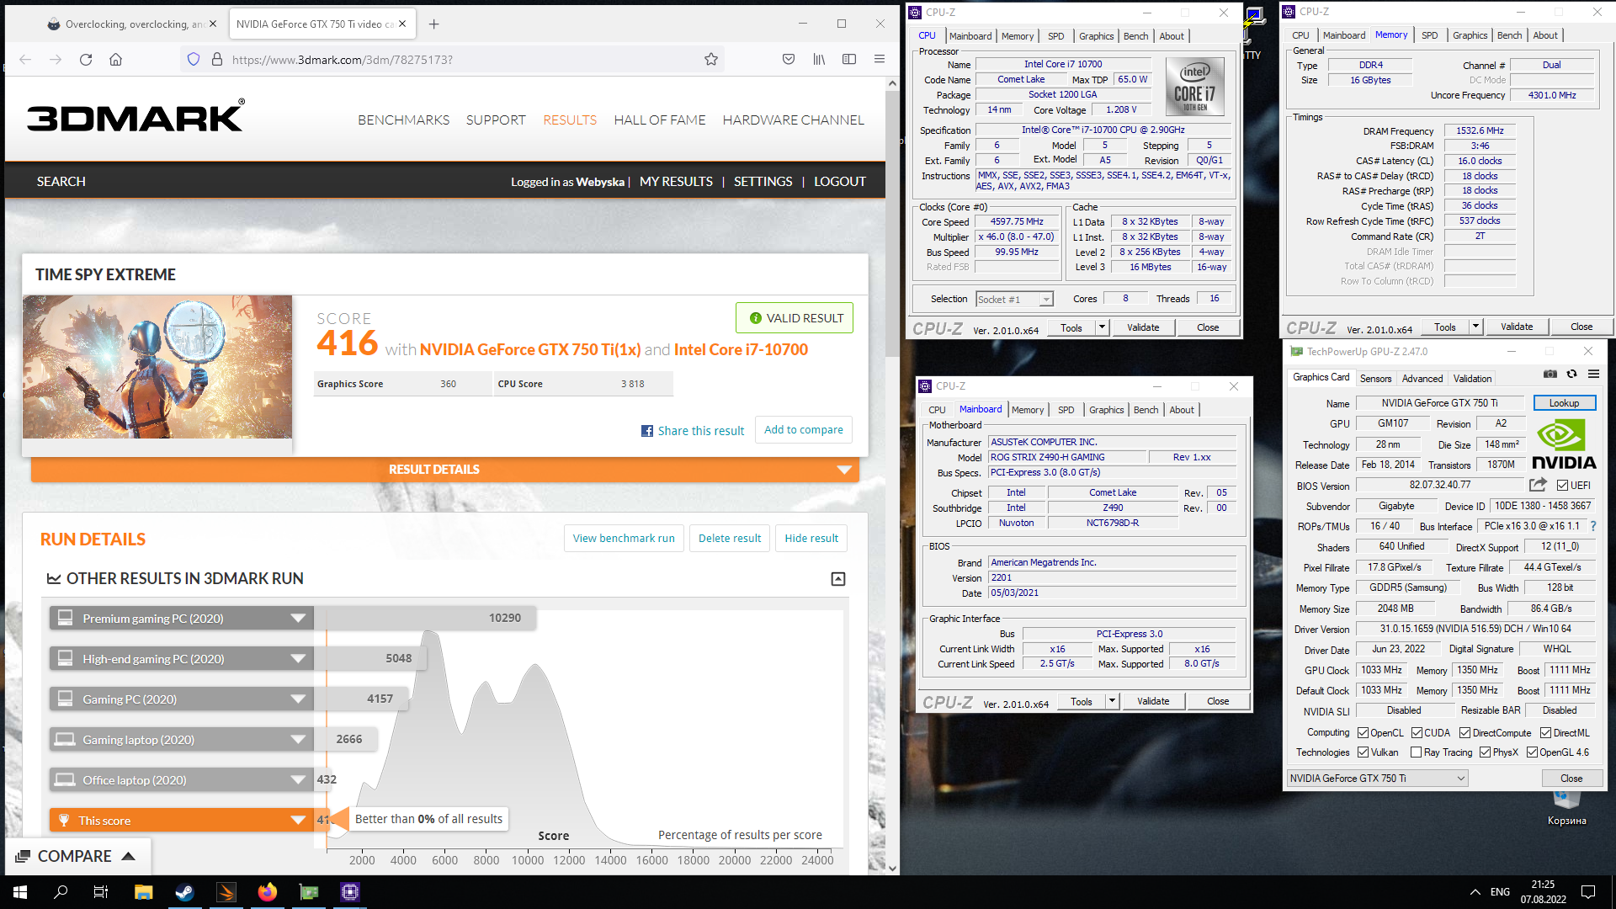Toggle OpenCL checkbox in GPU-Z
Image resolution: width=1616 pixels, height=909 pixels.
[x=1363, y=733]
